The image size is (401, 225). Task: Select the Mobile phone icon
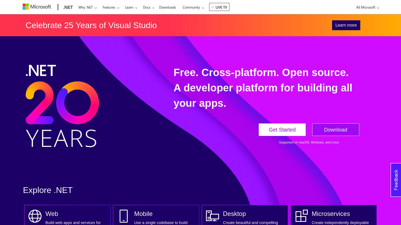pos(124,216)
